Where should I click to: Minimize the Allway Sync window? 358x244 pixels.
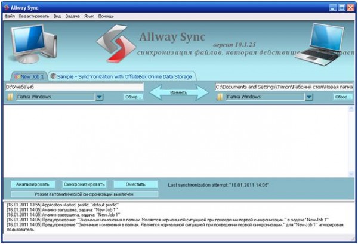point(333,8)
